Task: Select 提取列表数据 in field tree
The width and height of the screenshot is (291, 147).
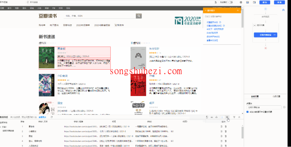Action: (x=8, y=131)
